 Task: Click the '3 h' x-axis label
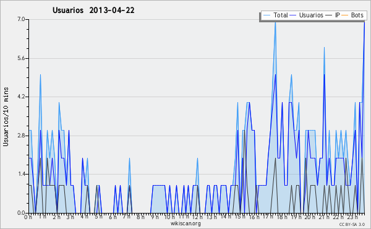click(x=70, y=217)
